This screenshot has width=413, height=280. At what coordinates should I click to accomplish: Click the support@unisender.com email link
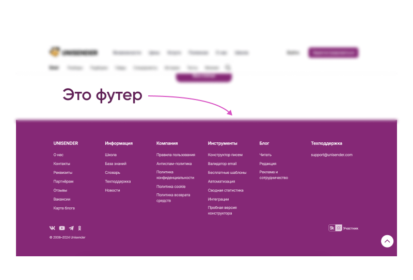(331, 155)
